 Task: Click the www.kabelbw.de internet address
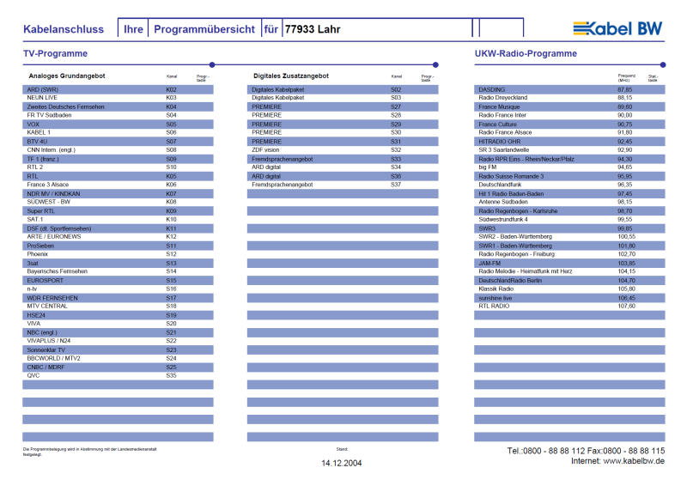634,461
